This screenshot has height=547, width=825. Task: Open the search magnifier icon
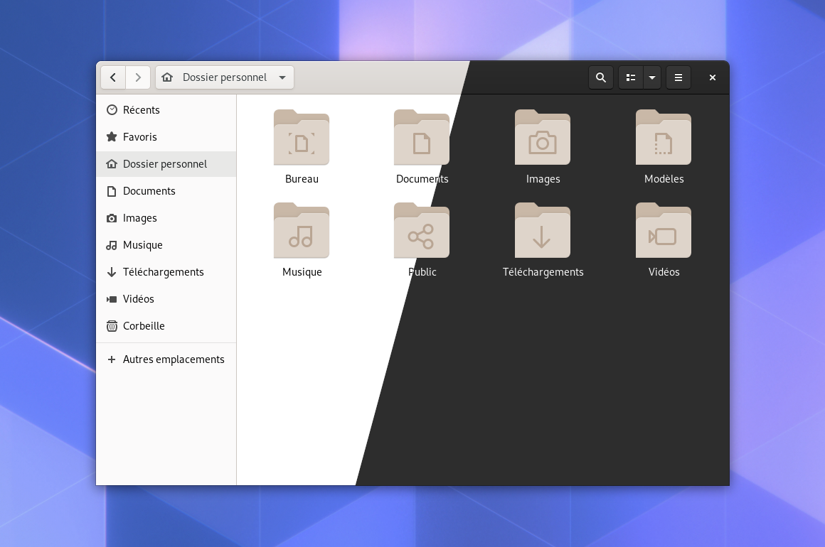[600, 77]
